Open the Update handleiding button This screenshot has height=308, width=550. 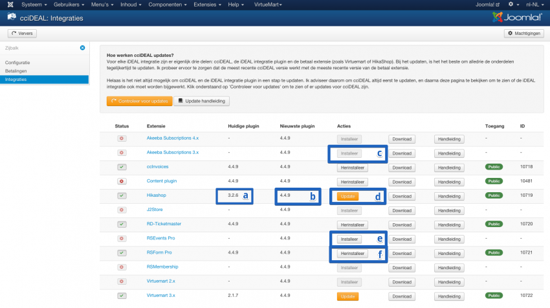(x=202, y=101)
